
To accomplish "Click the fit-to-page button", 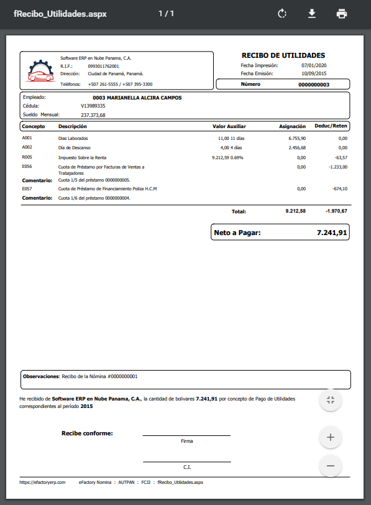I will pyautogui.click(x=331, y=400).
